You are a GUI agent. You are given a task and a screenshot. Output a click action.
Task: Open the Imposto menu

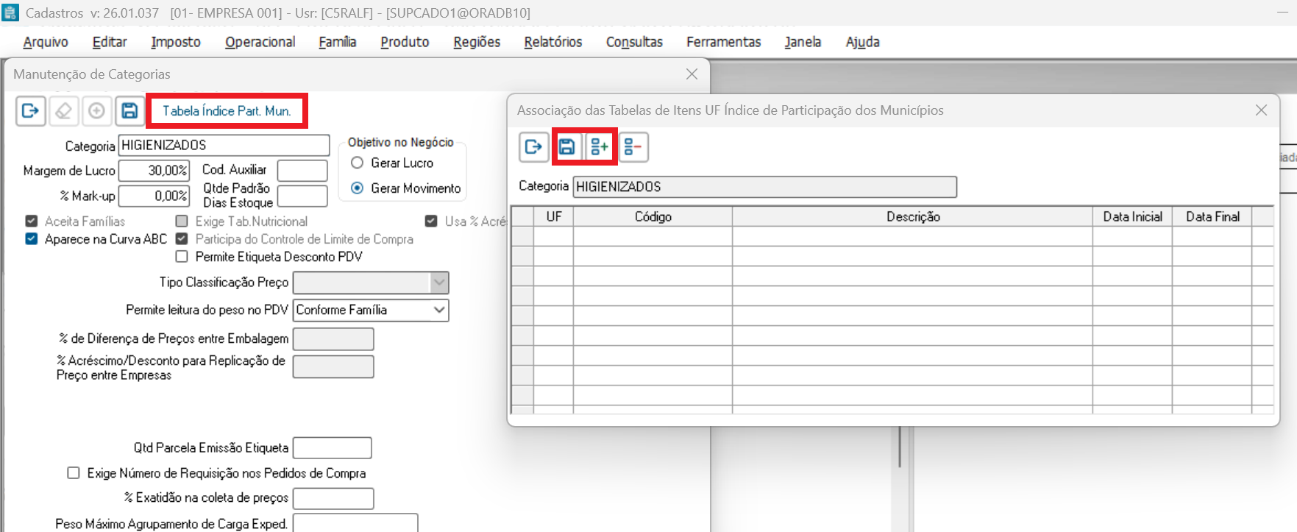coord(176,42)
